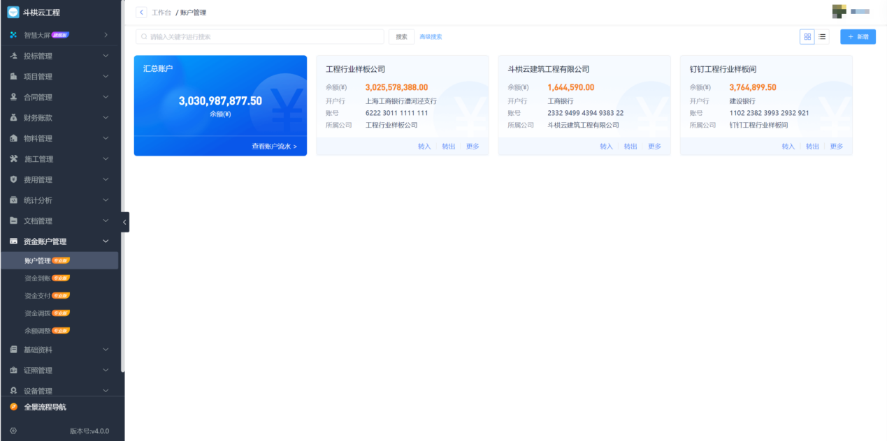
Task: Click the 斗栱云工程 logo icon
Action: click(x=13, y=12)
